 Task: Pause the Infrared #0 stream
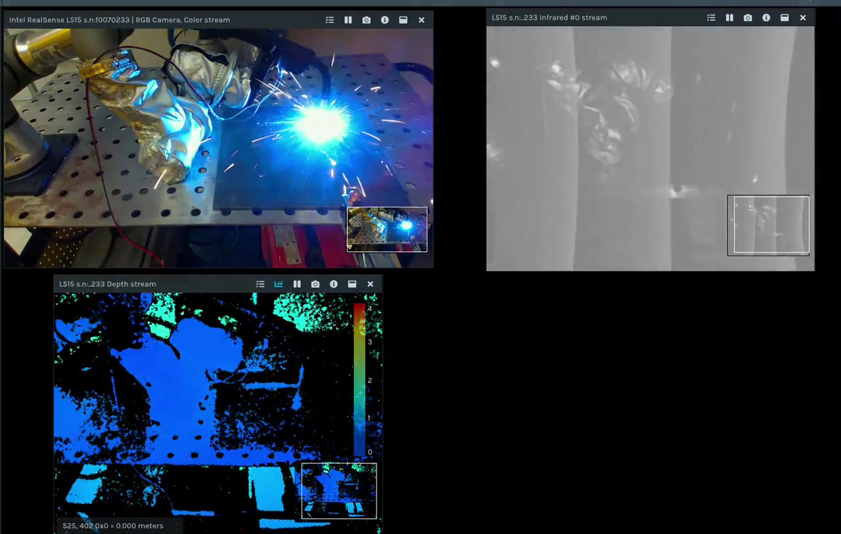(729, 18)
